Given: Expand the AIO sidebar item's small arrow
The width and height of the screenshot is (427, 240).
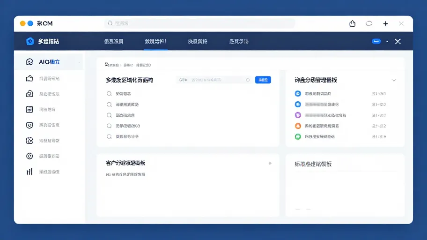Looking at the screenshot, I should pos(79,62).
